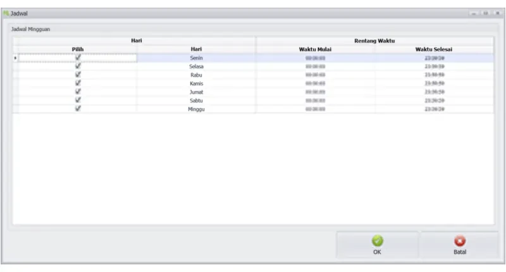
Task: Edit Rabu Waktu Mulai value
Action: [x=315, y=75]
